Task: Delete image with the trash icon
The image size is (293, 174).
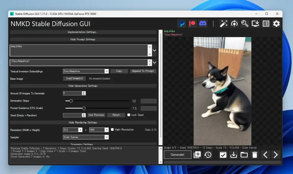Action: click(x=255, y=155)
